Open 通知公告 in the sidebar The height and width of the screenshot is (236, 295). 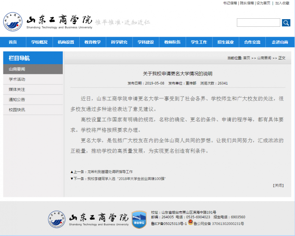17,100
